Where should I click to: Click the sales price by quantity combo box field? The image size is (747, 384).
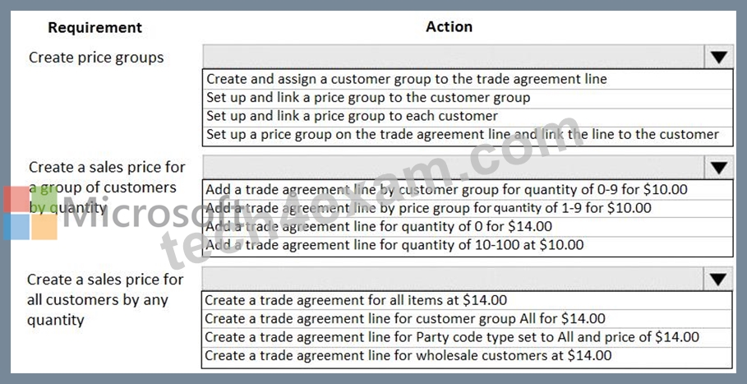(x=454, y=167)
